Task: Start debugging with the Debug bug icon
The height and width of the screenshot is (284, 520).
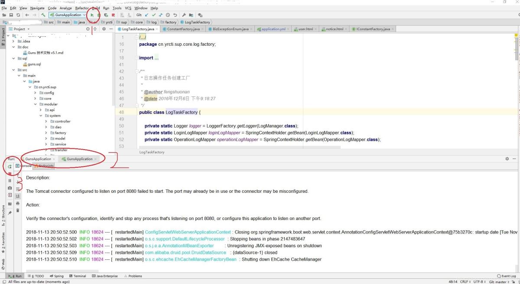Action: tap(99, 15)
